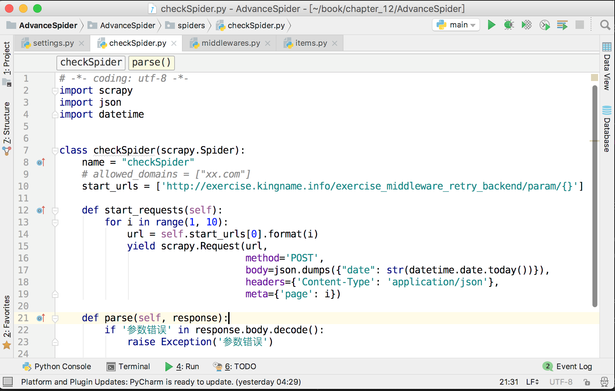Run the main configuration with the green play button
Image resolution: width=615 pixels, height=391 pixels.
coord(491,25)
